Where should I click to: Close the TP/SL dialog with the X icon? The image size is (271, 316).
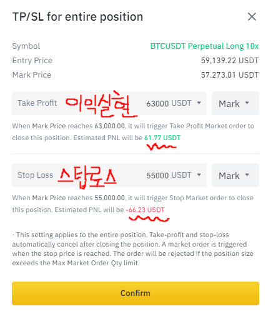point(252,16)
